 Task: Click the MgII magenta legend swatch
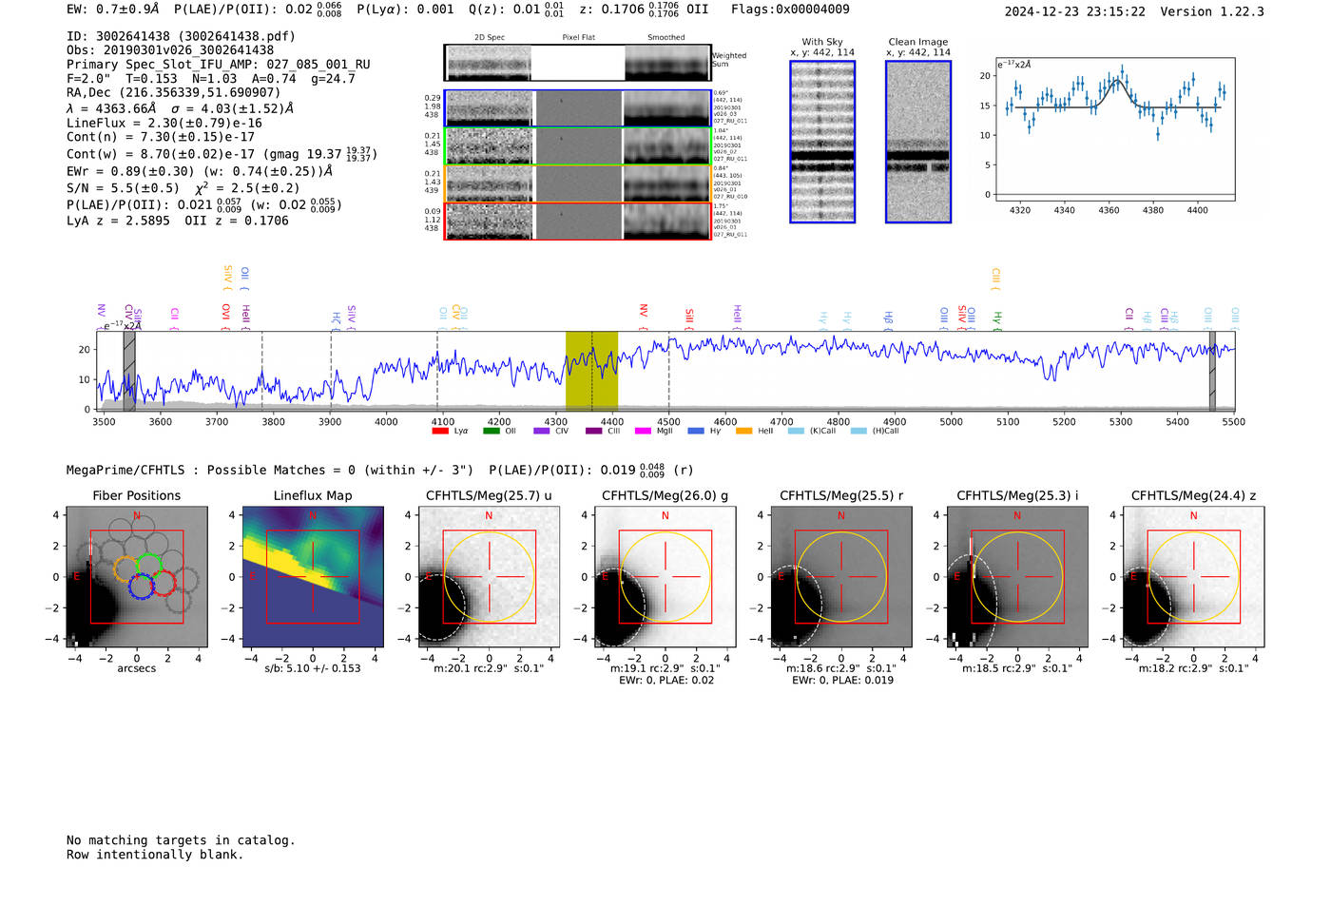click(x=643, y=431)
